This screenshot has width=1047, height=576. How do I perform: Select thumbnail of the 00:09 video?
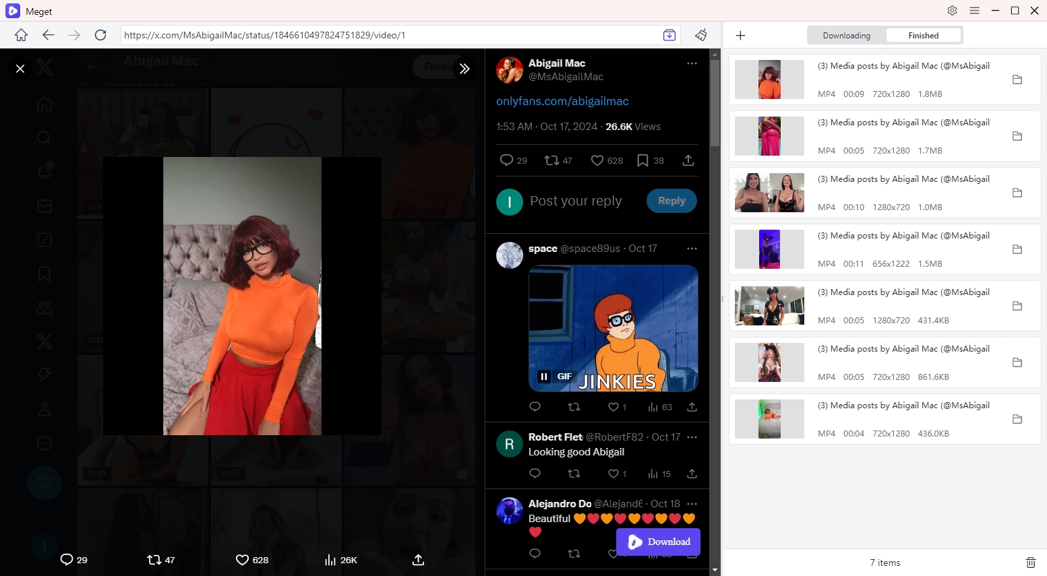(x=769, y=79)
